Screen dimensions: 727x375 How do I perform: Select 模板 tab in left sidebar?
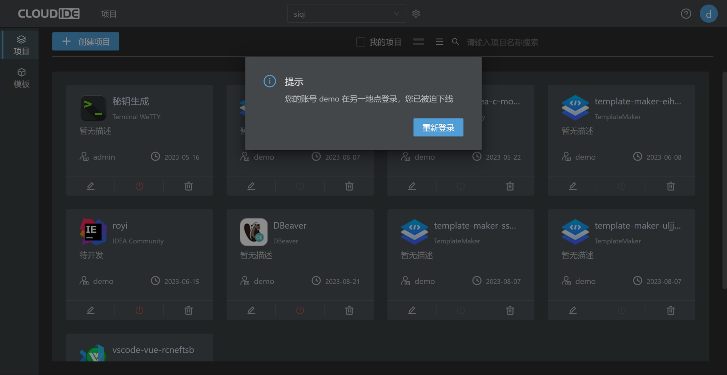pos(21,78)
